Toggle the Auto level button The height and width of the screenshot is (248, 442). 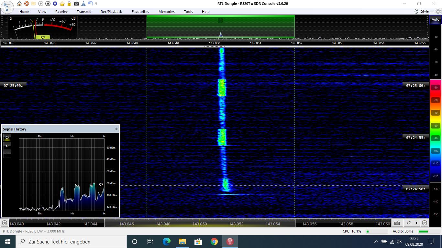(x=436, y=19)
